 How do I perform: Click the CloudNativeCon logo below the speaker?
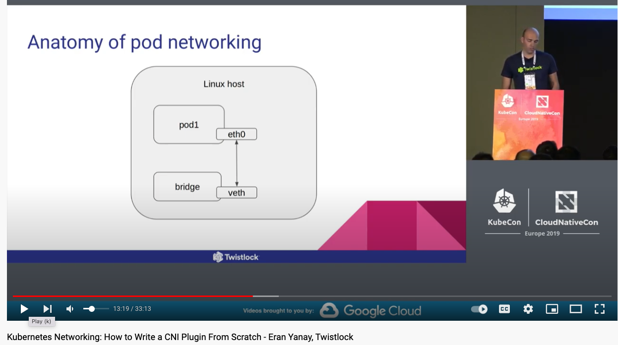pyautogui.click(x=566, y=207)
